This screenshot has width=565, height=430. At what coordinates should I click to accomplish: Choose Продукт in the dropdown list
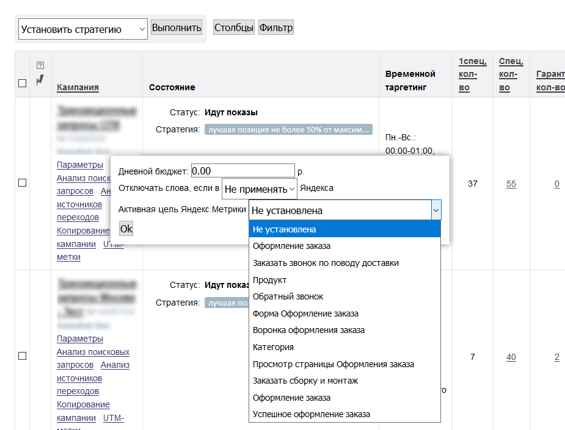[269, 280]
